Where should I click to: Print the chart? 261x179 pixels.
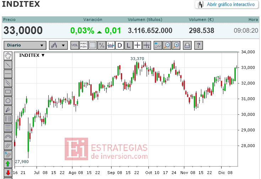(187, 45)
